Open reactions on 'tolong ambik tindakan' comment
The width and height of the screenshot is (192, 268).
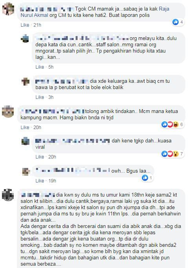[172, 124]
